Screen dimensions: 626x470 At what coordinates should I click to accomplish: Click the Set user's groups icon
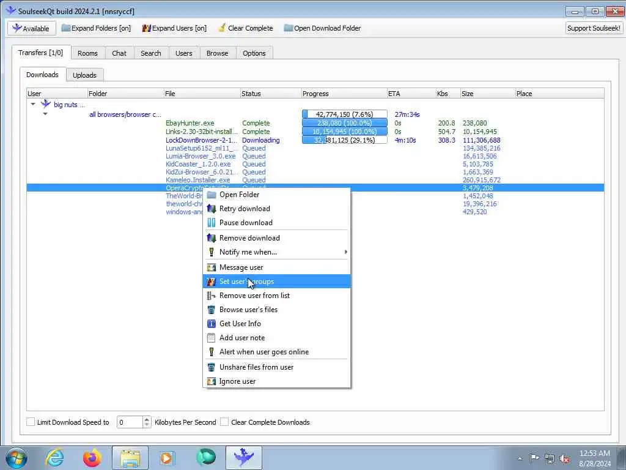211,282
